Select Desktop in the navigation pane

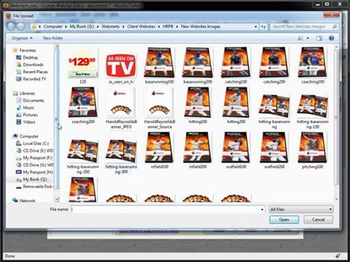(30, 57)
